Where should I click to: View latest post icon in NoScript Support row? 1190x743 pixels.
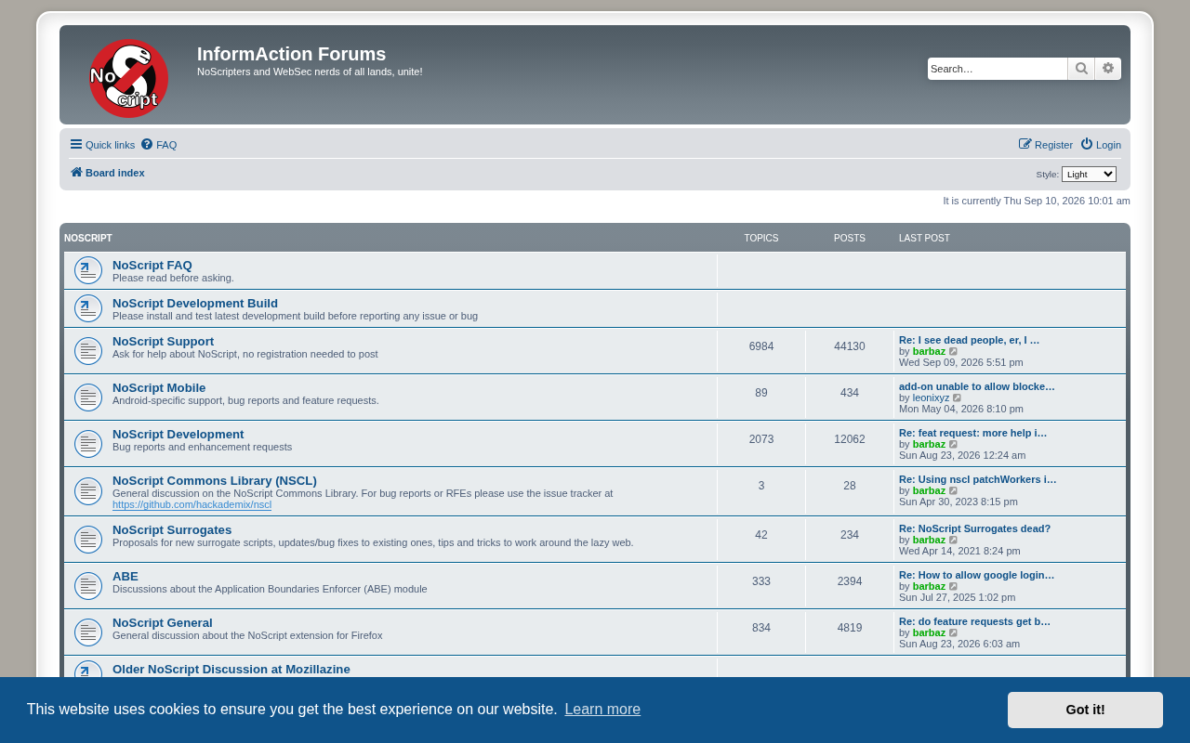tap(953, 351)
